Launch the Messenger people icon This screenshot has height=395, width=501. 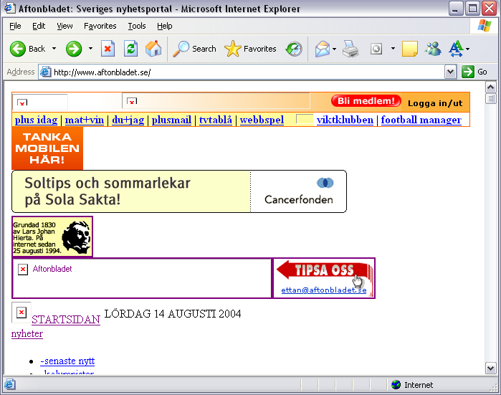(433, 49)
